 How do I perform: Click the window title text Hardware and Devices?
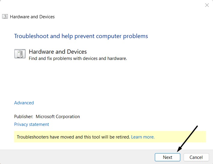point(32,17)
